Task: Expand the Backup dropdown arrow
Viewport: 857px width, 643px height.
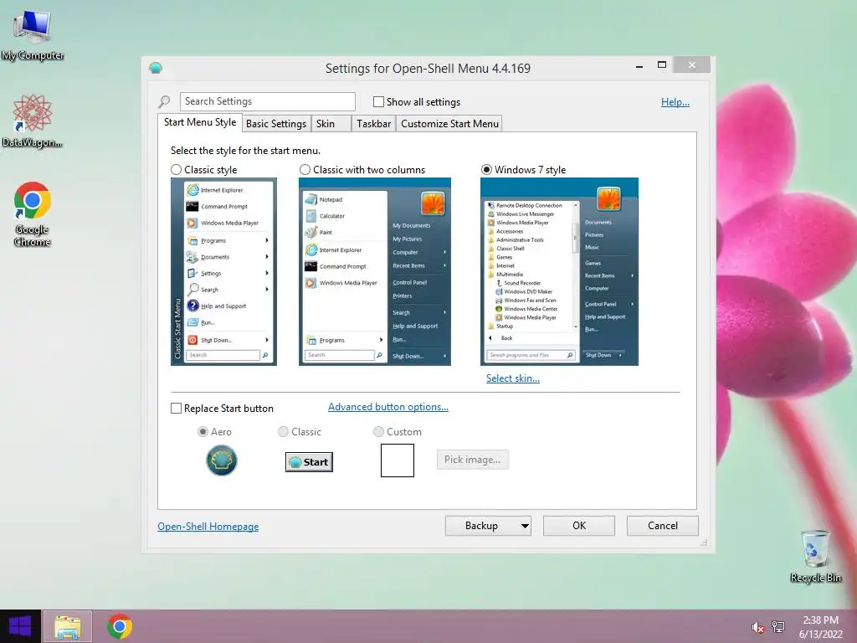Action: click(525, 526)
